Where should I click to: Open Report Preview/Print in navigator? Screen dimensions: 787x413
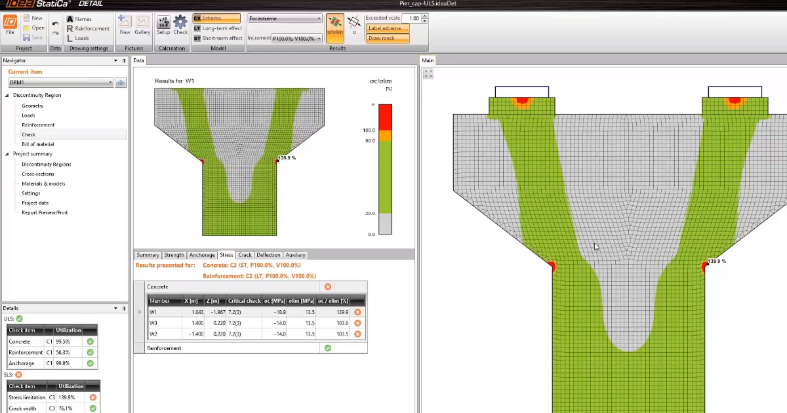pos(45,212)
